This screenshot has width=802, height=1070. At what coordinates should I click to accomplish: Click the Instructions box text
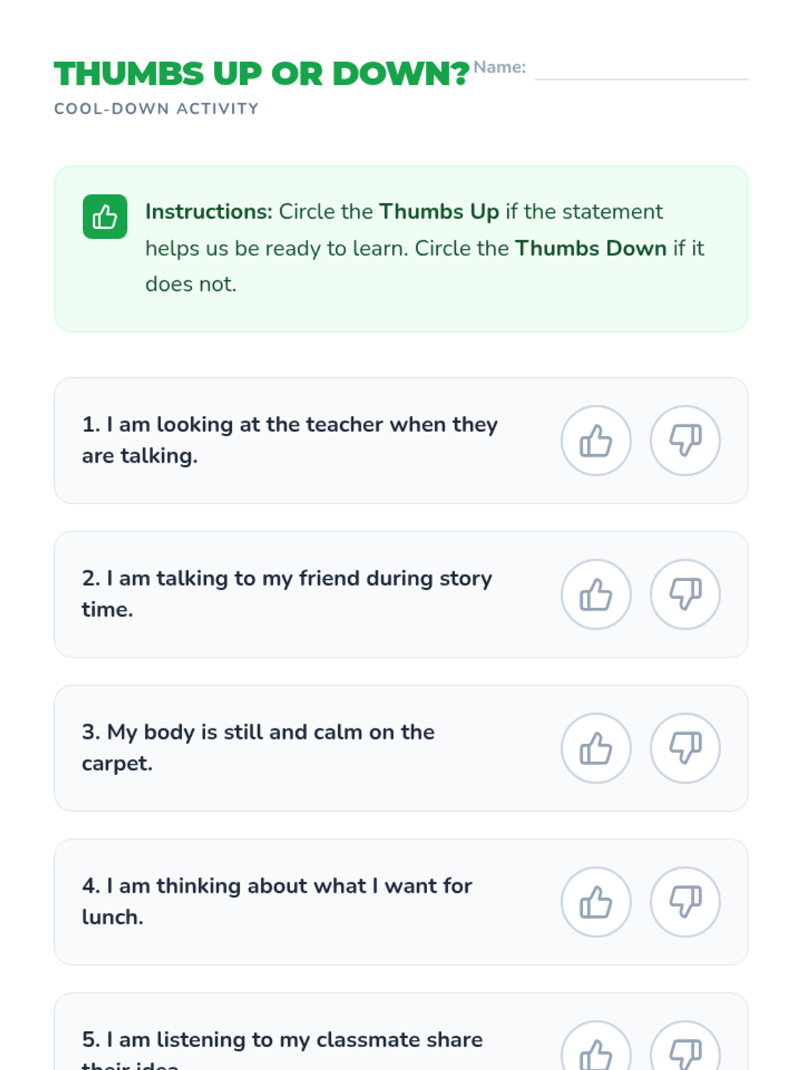[424, 248]
